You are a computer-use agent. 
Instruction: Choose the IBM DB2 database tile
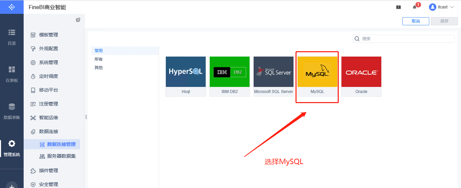(x=230, y=76)
